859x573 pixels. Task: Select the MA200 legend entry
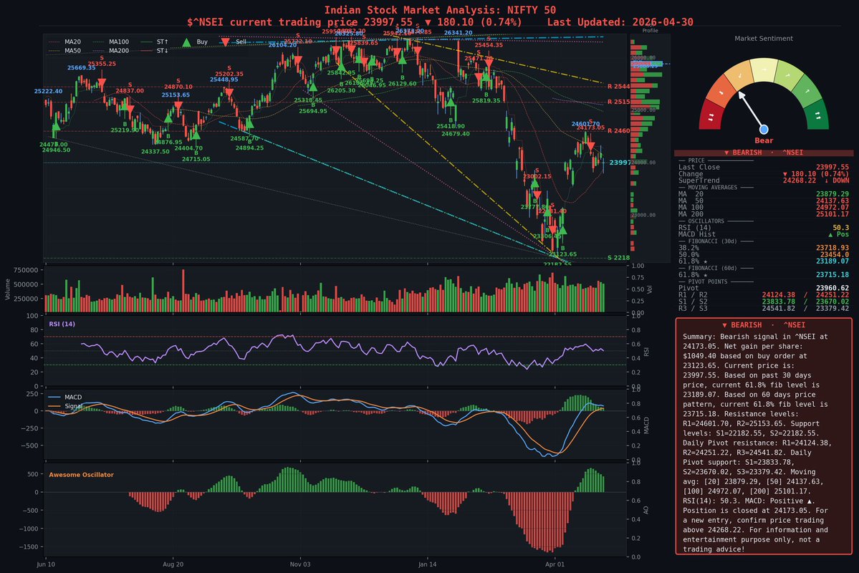point(111,50)
